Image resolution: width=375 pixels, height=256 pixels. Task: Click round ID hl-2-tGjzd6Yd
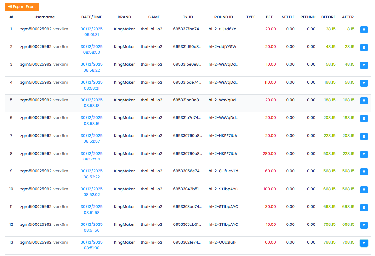[x=222, y=29]
